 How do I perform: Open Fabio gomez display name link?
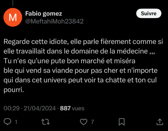click(x=44, y=13)
